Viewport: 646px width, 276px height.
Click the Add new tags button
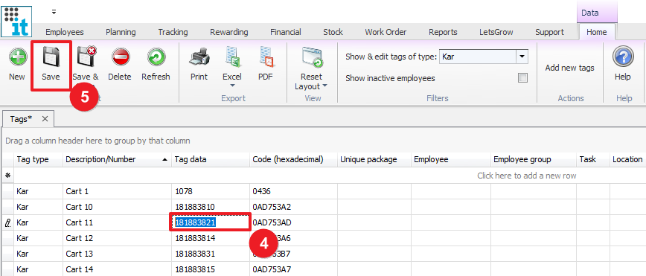570,68
